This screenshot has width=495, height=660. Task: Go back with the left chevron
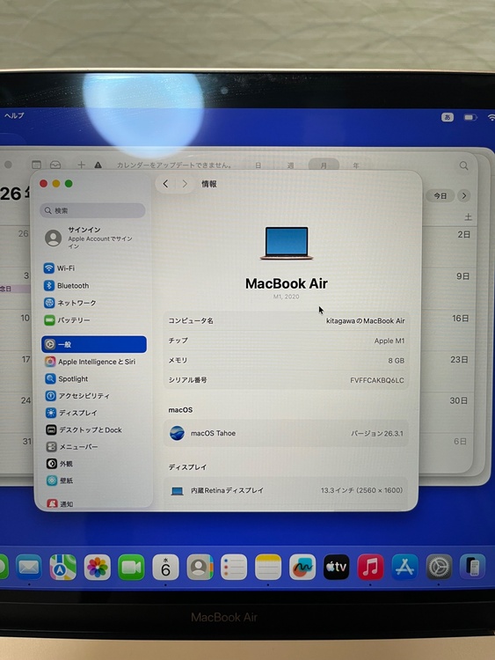(165, 184)
